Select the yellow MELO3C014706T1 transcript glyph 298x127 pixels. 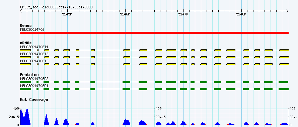pyautogui.click(x=154, y=50)
